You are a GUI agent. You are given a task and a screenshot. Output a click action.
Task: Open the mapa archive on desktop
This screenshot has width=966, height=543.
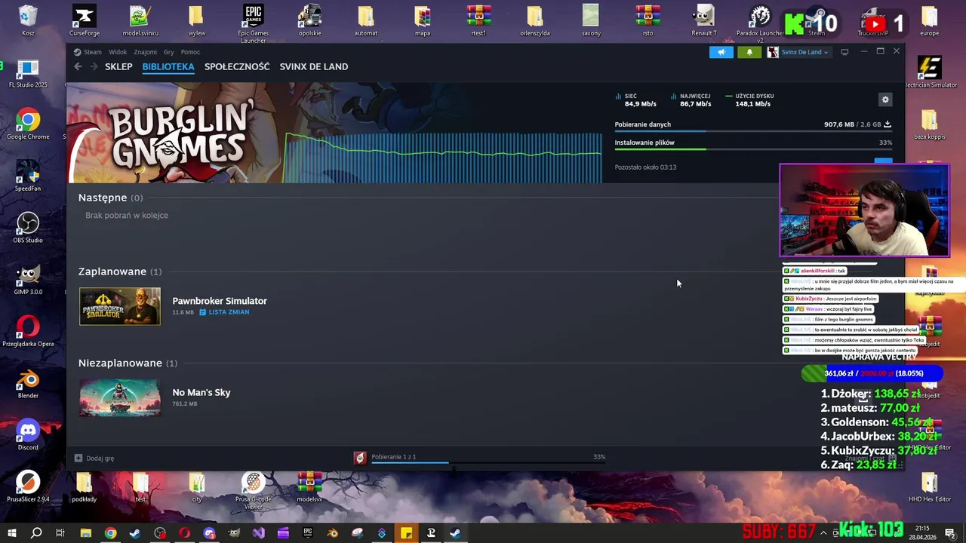(x=423, y=20)
